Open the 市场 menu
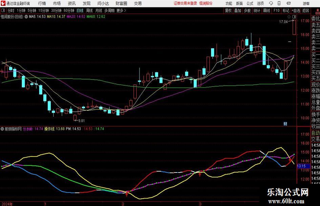 57,3
